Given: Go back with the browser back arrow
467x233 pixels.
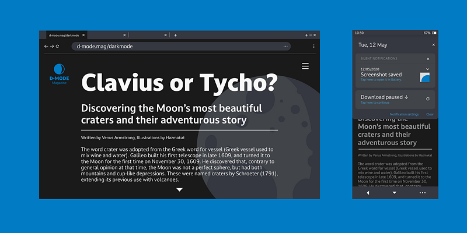Looking at the screenshot, I should pyautogui.click(x=46, y=46).
